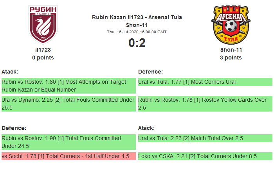
Task: Click the 0:2 match score
Action: pos(137,43)
